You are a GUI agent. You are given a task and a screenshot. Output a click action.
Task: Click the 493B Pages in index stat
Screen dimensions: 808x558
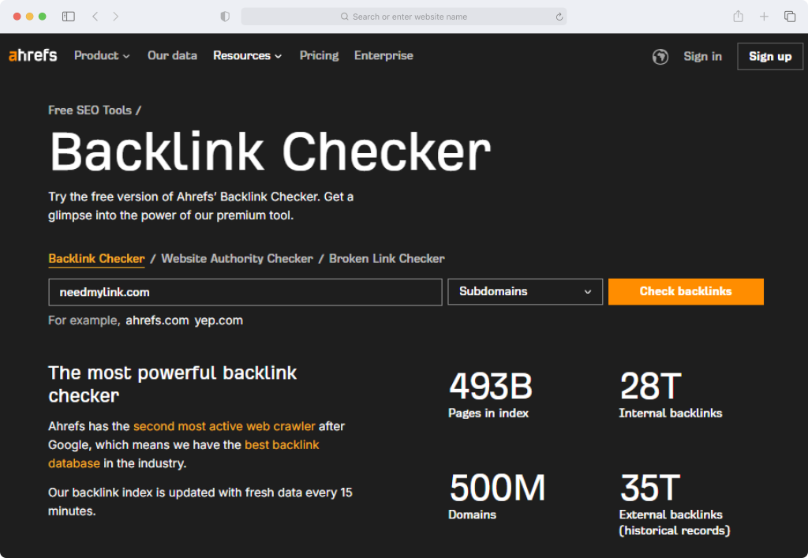pos(490,395)
